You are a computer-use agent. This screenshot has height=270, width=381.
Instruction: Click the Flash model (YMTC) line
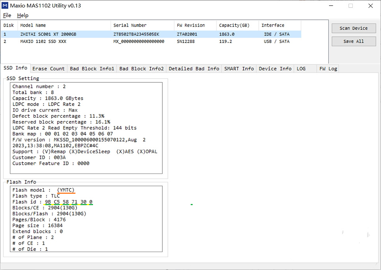pos(43,190)
